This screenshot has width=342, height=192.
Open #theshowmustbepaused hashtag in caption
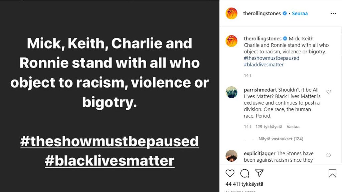point(272,58)
